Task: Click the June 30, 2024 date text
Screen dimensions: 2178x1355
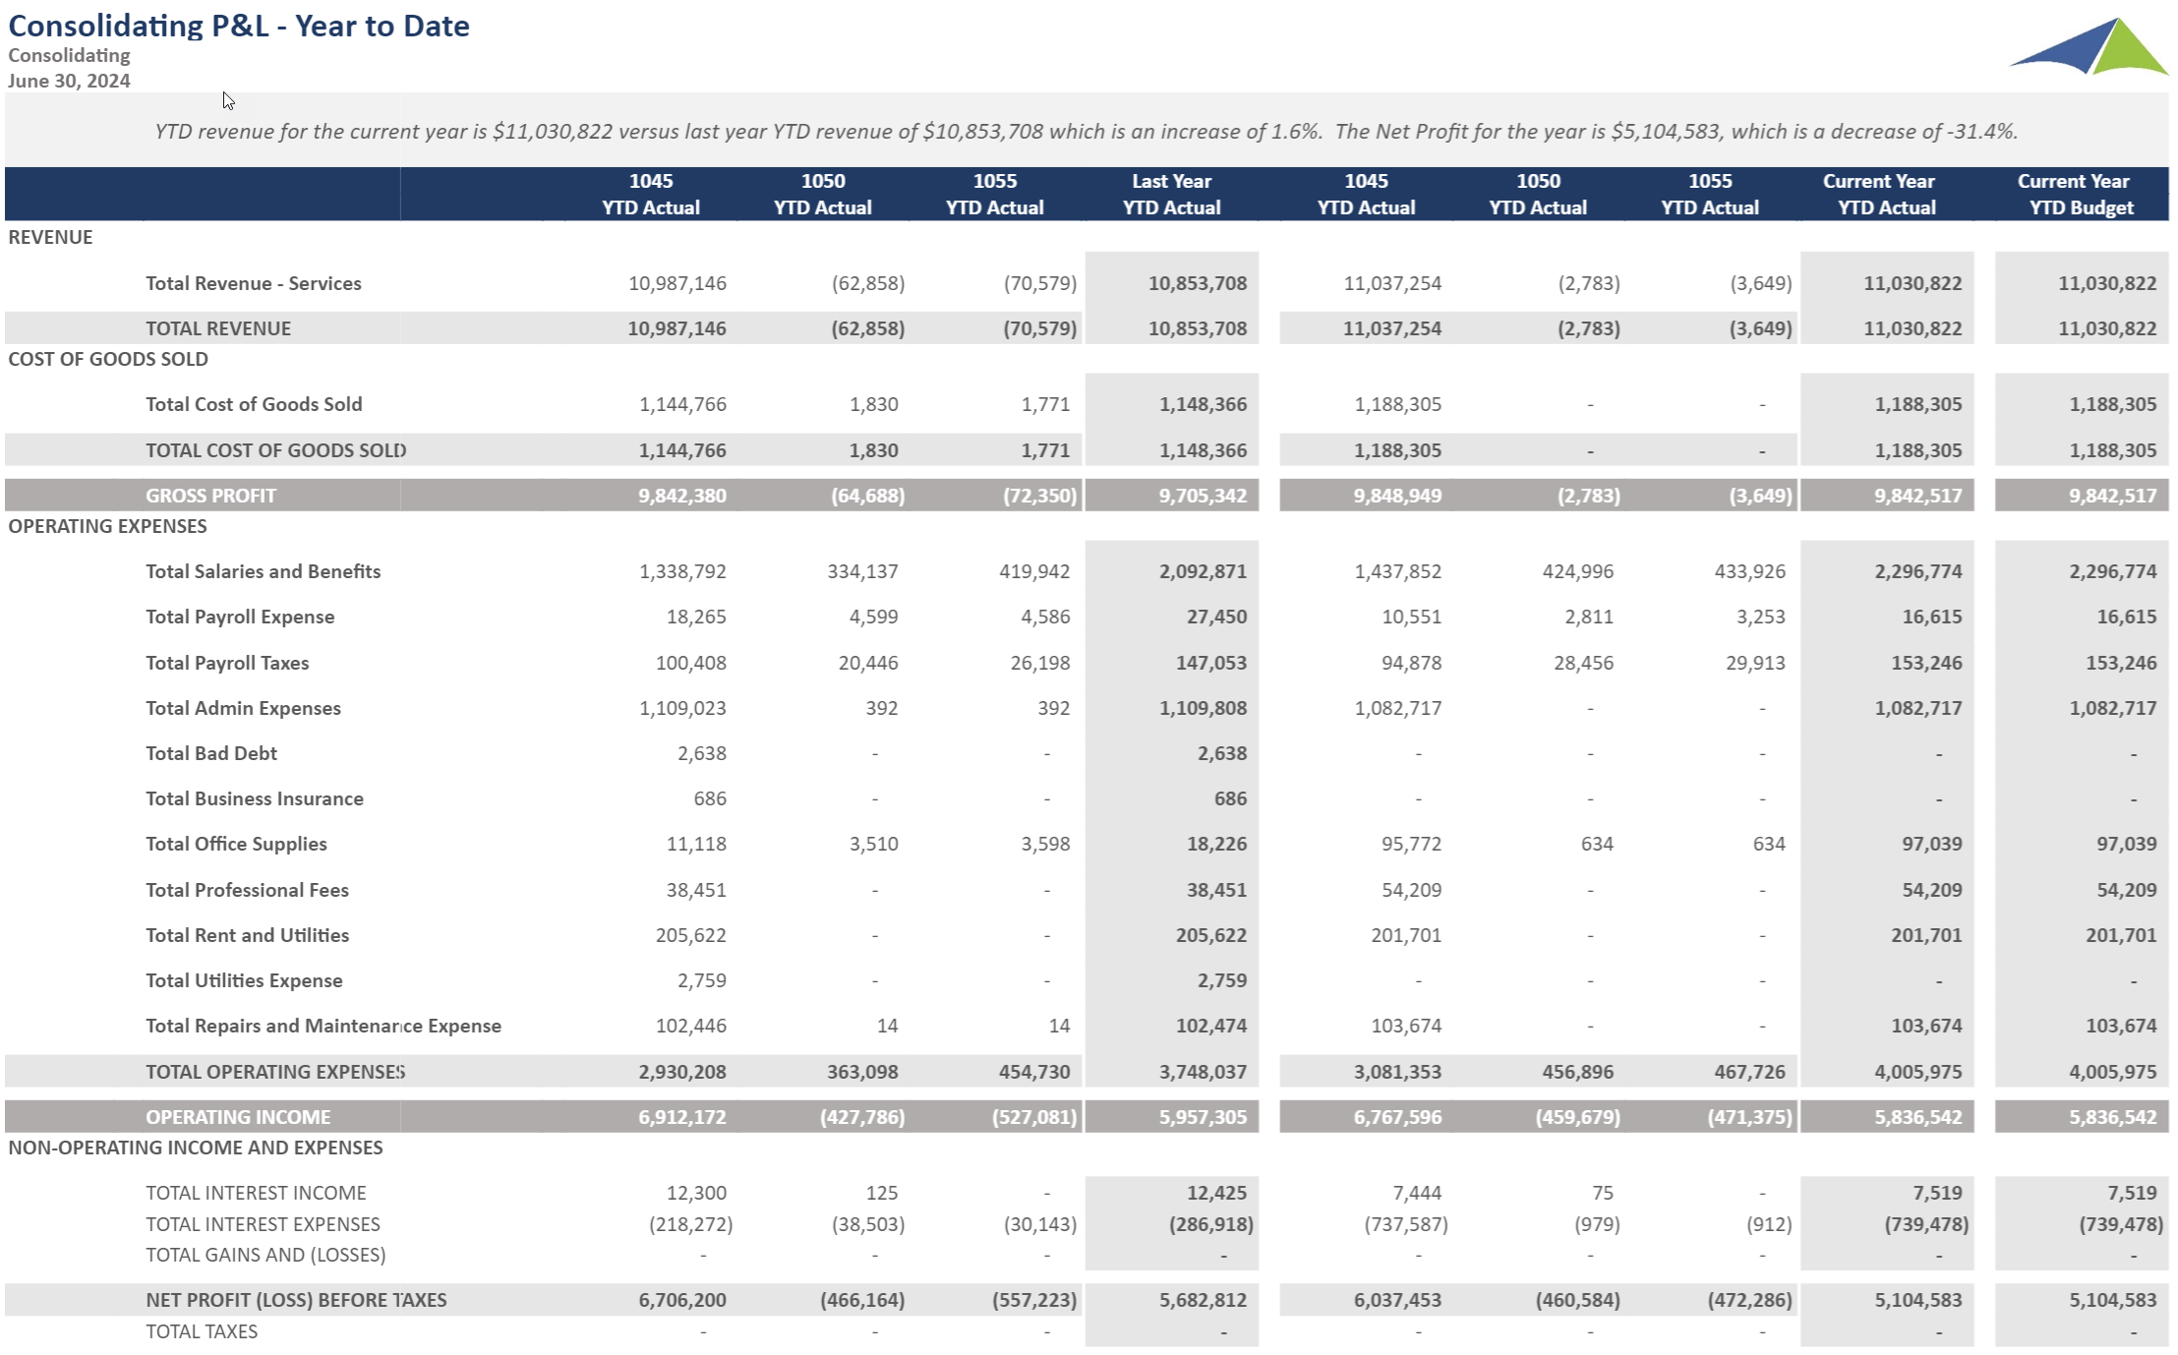Action: (69, 81)
